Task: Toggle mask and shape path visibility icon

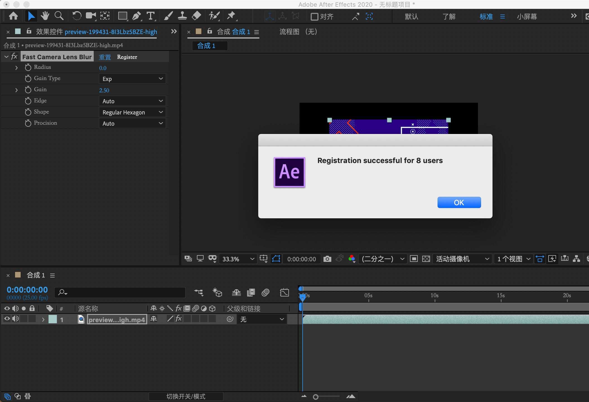Action: coord(276,259)
